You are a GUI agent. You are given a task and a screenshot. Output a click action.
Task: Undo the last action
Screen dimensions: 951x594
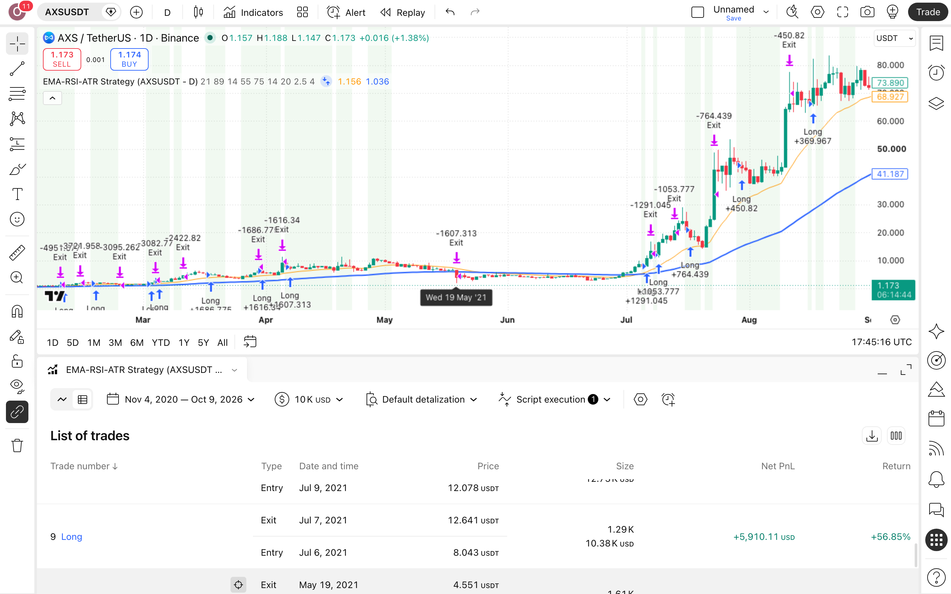tap(450, 12)
